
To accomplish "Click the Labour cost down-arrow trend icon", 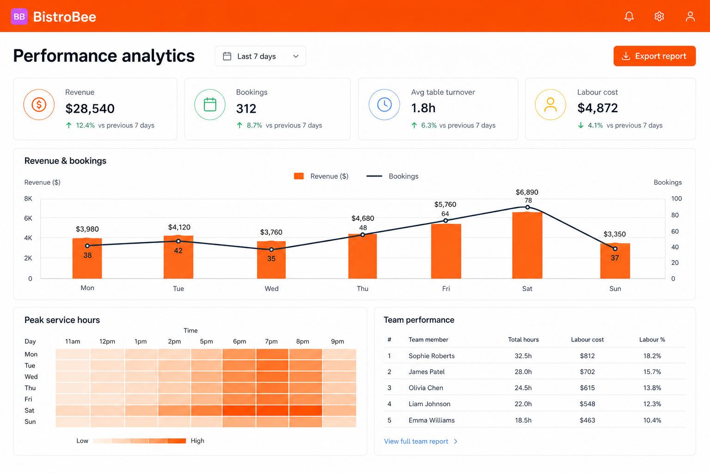I will click(x=581, y=125).
